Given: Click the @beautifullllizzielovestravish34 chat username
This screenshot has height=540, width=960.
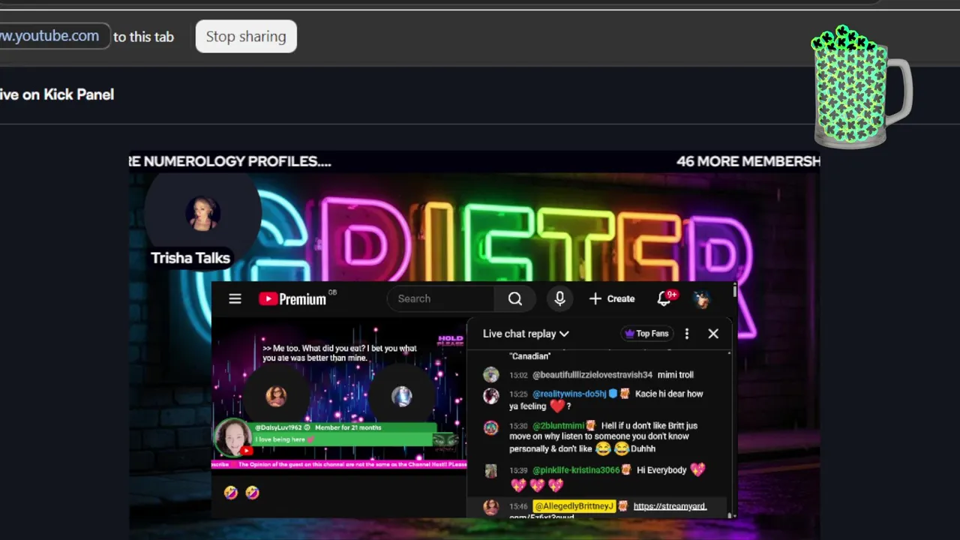Looking at the screenshot, I should click(x=592, y=375).
